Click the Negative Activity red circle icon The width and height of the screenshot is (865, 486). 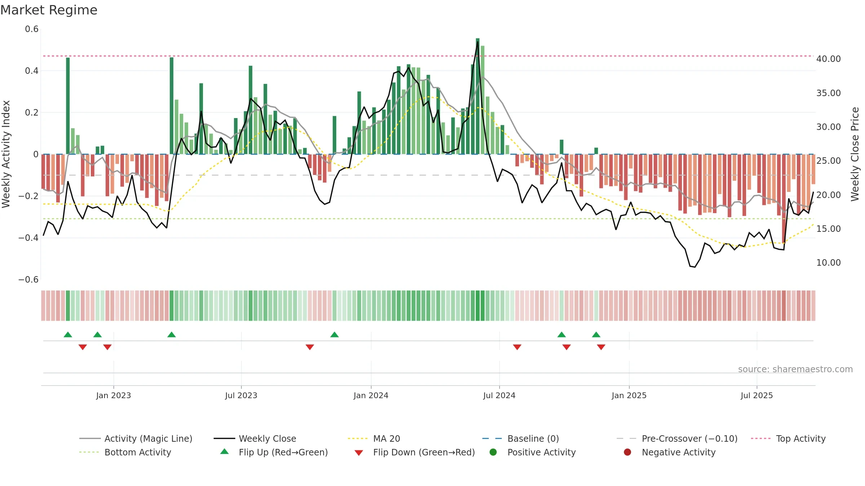click(627, 452)
